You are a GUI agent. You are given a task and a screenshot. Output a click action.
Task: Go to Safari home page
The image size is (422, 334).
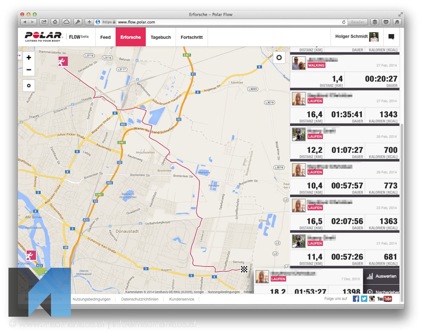(x=55, y=22)
